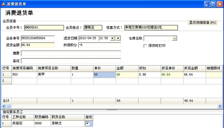
Task: Select row 1 header in items grid
Action: 7,75
